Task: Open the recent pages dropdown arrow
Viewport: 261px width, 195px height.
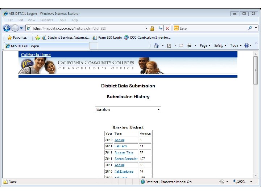Action: click(21, 28)
